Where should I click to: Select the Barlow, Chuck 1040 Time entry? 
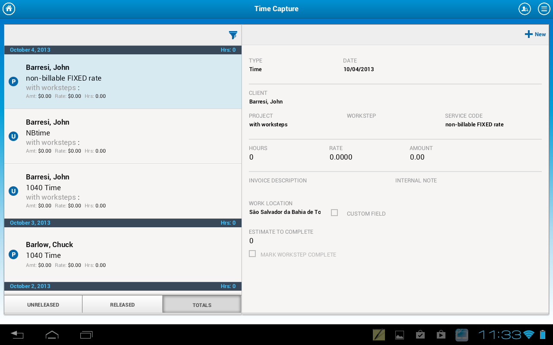pos(123,254)
